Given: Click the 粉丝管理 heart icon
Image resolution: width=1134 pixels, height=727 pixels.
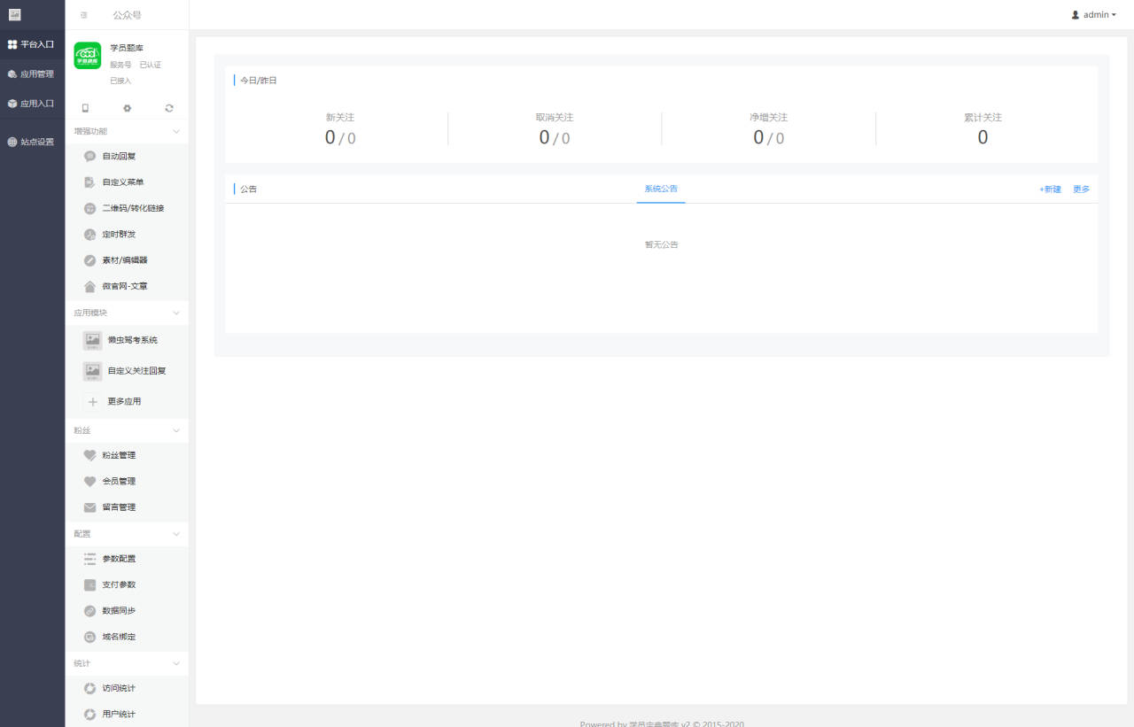Looking at the screenshot, I should point(89,455).
